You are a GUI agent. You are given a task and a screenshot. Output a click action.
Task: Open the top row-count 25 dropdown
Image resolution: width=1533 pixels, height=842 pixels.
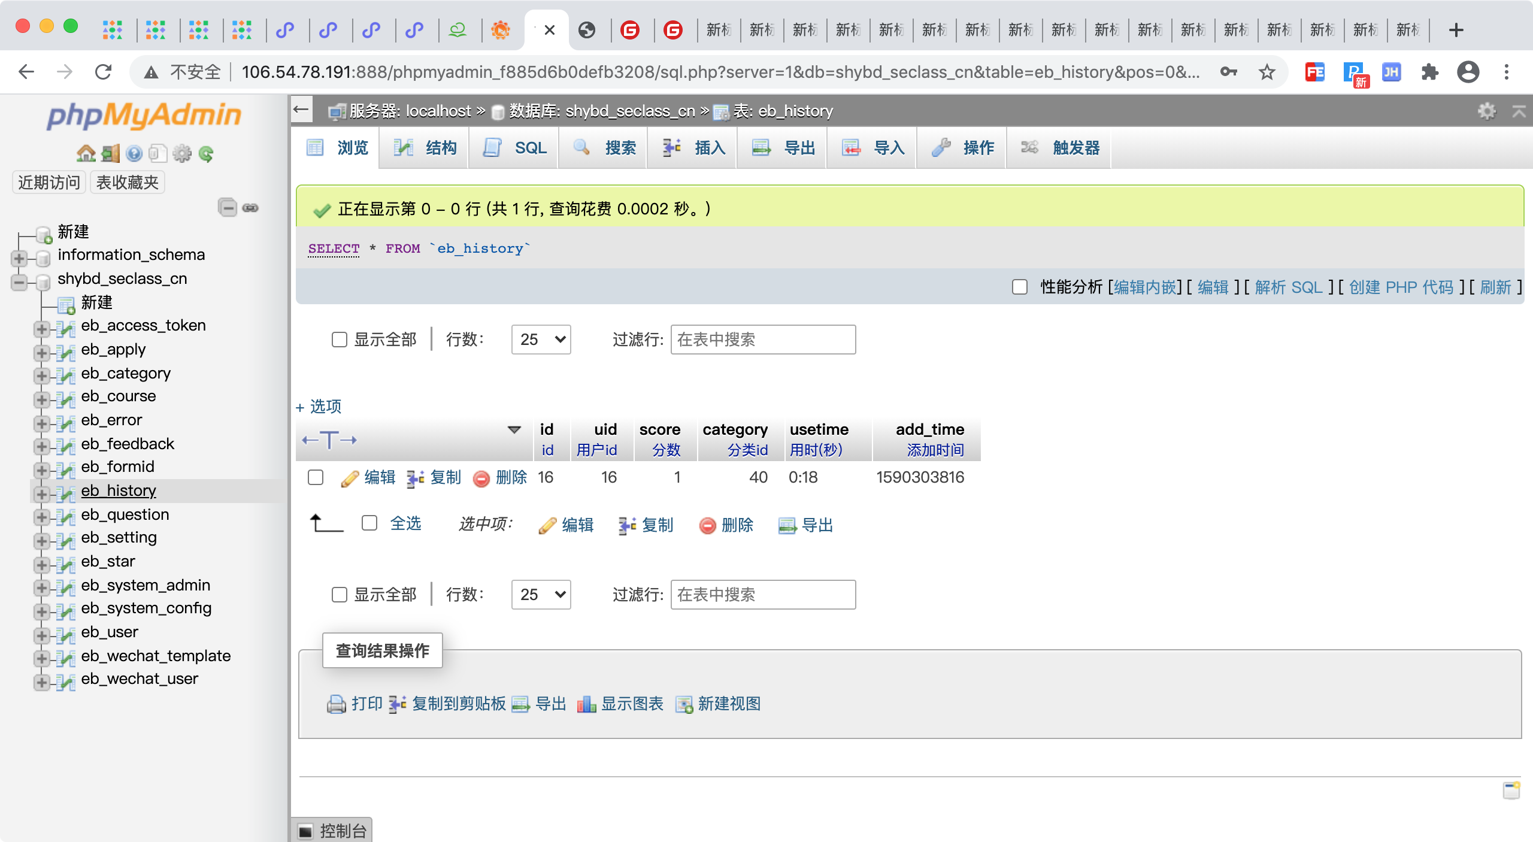(541, 340)
